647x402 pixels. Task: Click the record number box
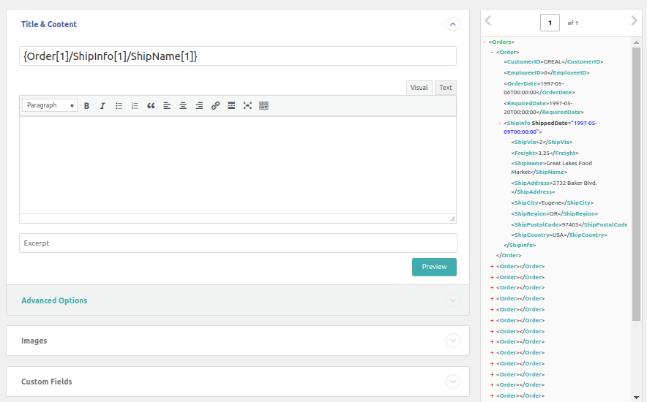pos(550,23)
